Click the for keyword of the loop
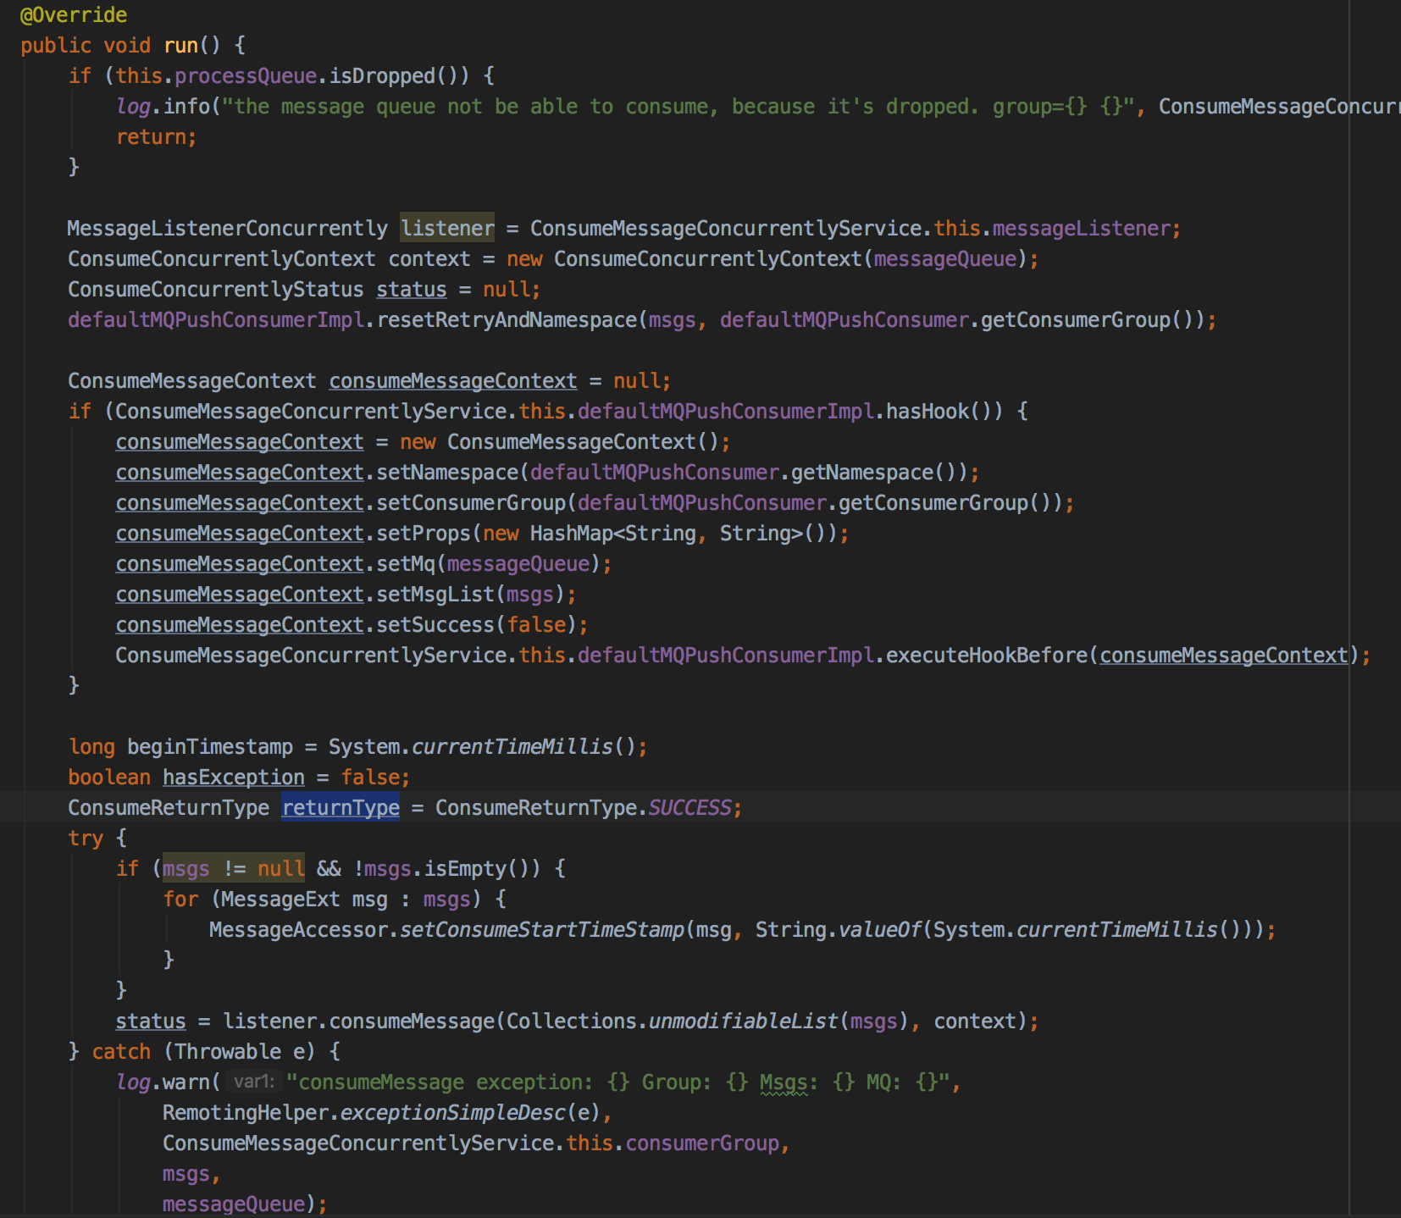1401x1218 pixels. (180, 900)
